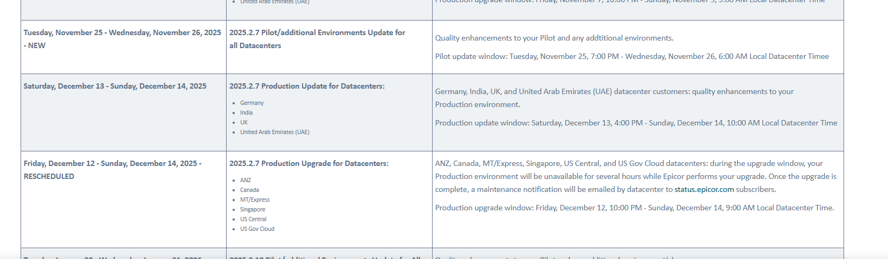Select ANZ in the Production Upgrade list
888x259 pixels.
(x=246, y=180)
